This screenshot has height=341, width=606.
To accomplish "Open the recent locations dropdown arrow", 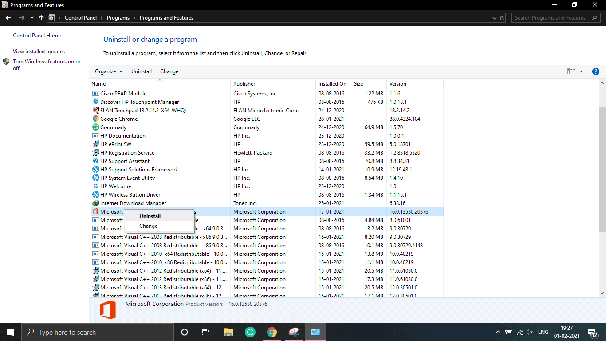I will tap(32, 18).
